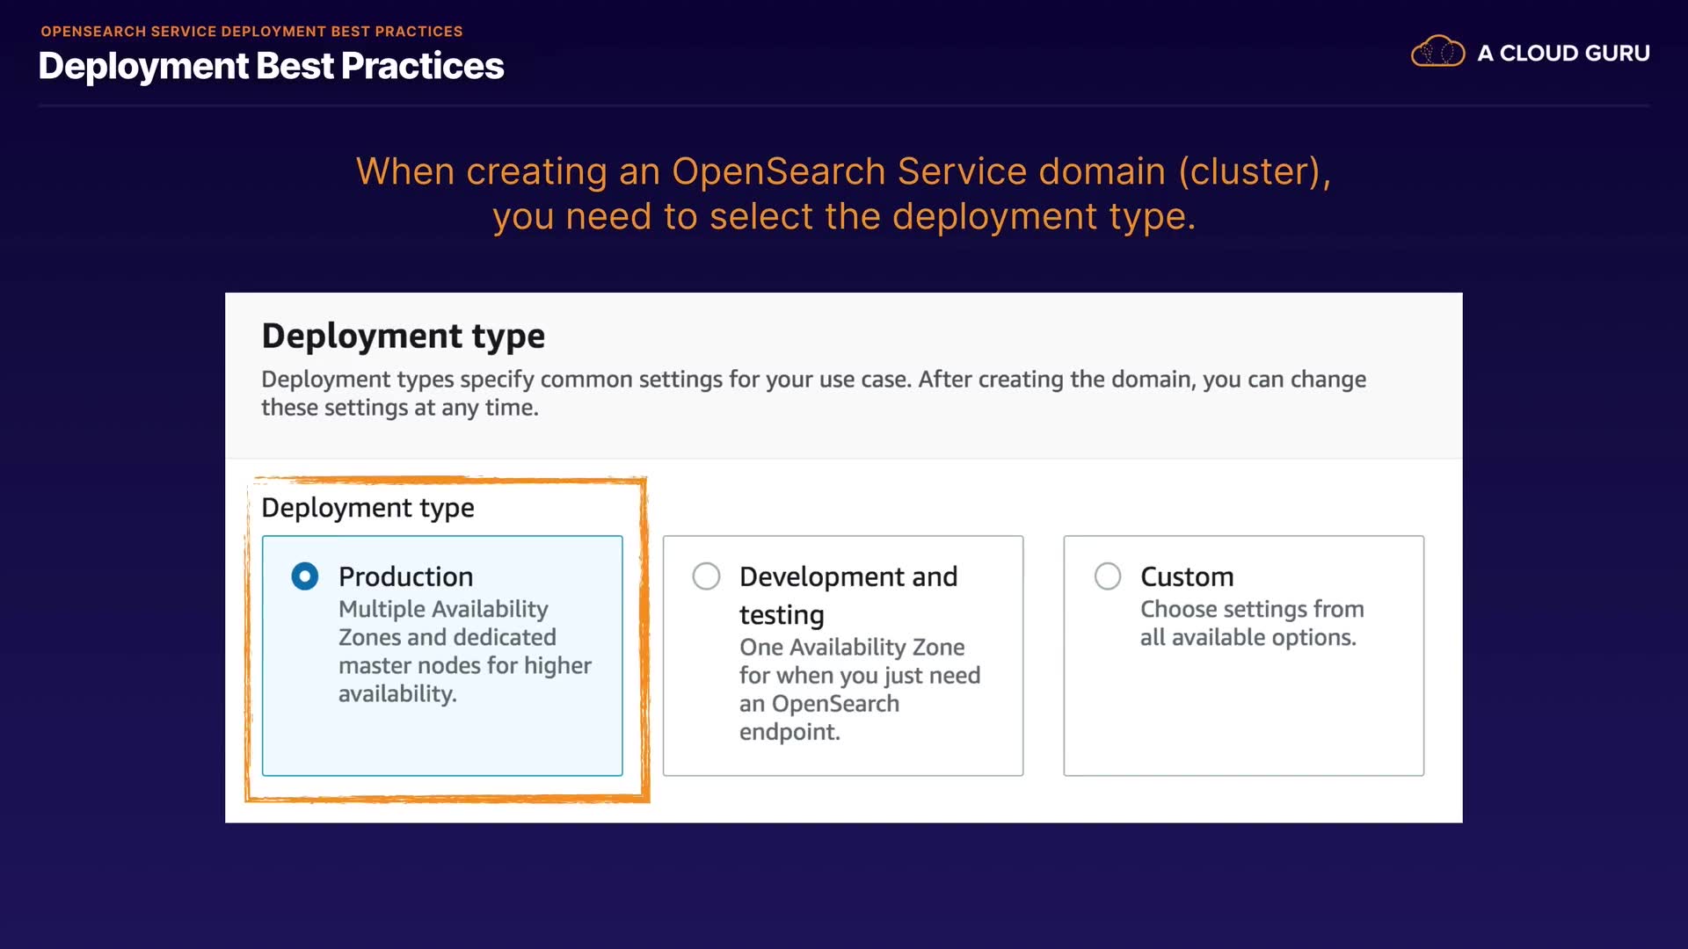
Task: Click the A Cloud Guru cloud logo icon
Action: pos(1437,52)
